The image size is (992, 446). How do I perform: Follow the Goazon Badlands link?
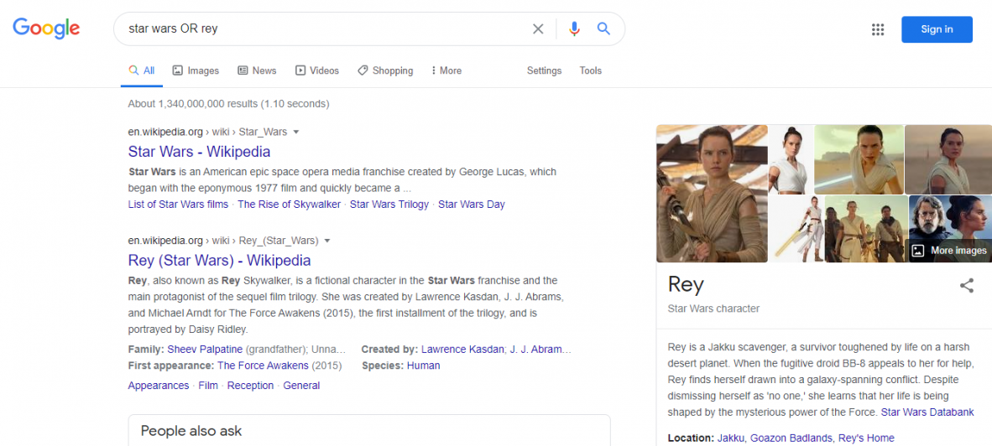click(x=791, y=438)
